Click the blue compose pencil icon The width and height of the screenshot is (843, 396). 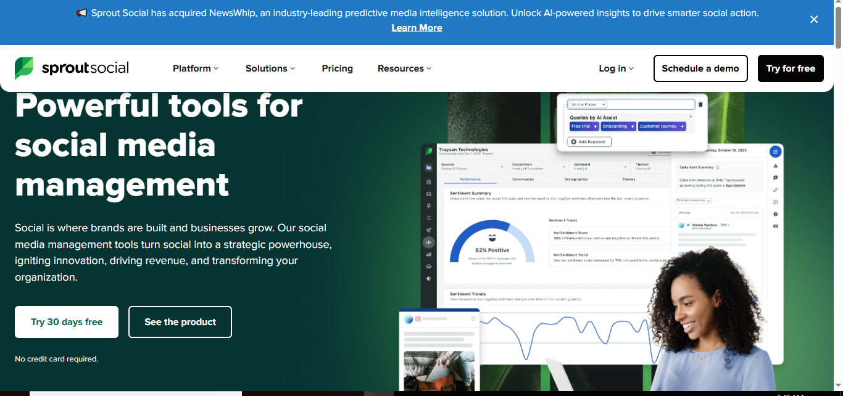[x=776, y=152]
